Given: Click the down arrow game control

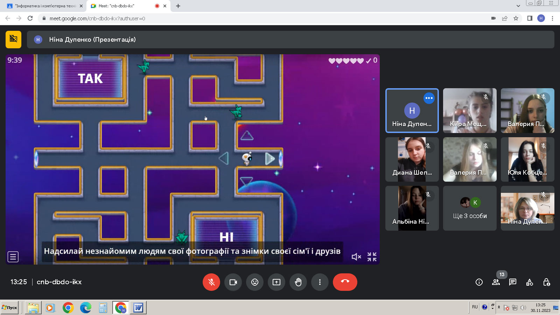Looking at the screenshot, I should click(x=246, y=181).
